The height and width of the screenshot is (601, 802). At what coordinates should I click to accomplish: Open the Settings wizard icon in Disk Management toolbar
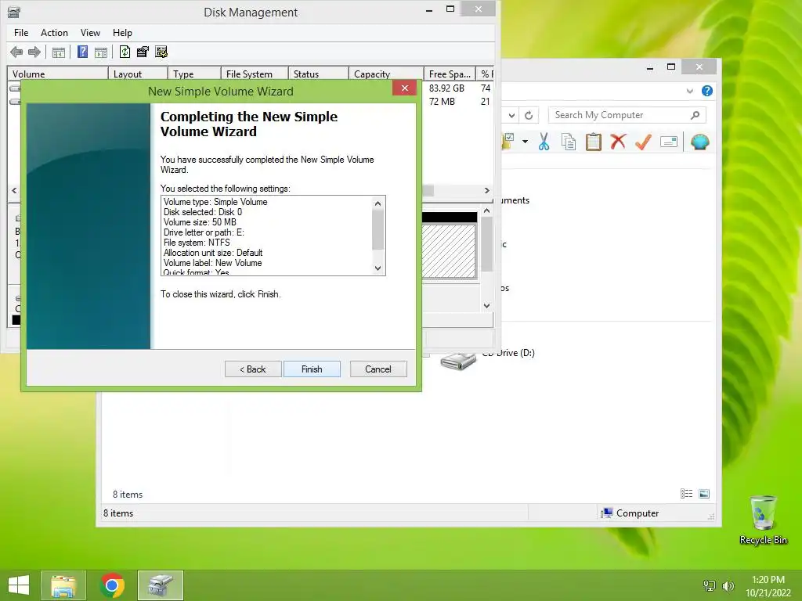pyautogui.click(x=161, y=52)
